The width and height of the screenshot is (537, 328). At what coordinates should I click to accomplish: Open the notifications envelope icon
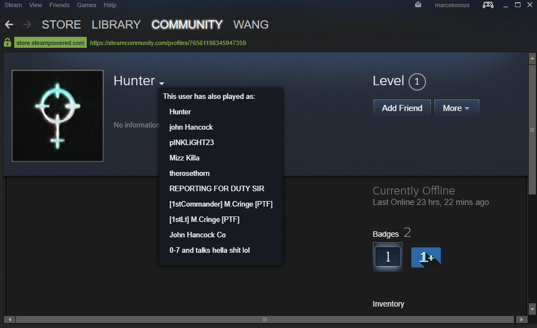[418, 5]
